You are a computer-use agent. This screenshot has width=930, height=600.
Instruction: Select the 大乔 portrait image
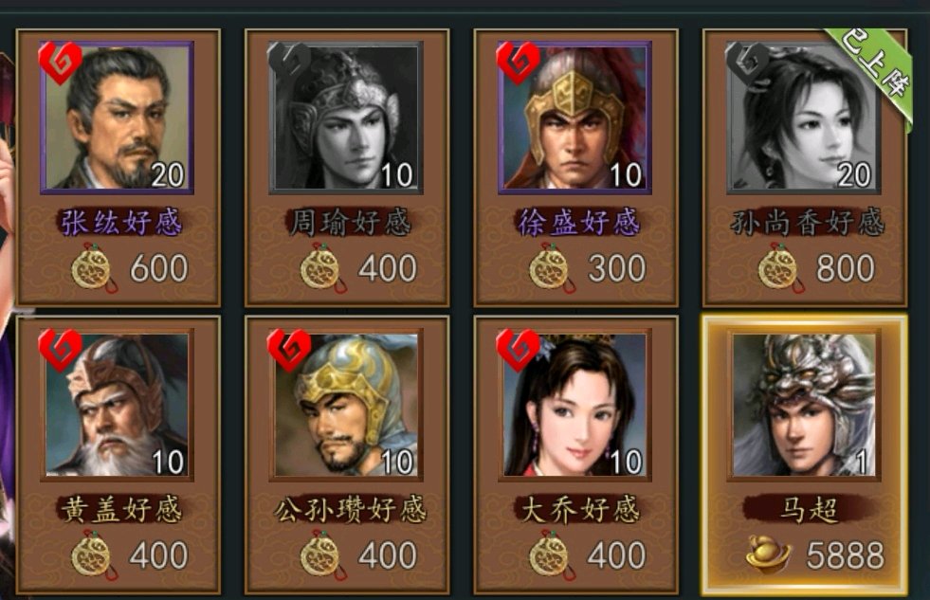[x=574, y=405]
